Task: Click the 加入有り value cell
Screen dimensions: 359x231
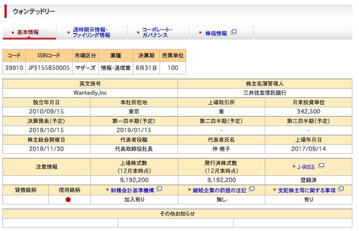Action: [x=134, y=200]
